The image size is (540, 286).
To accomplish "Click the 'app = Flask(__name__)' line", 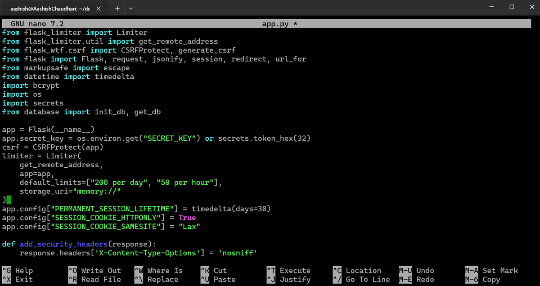I will pyautogui.click(x=48, y=130).
